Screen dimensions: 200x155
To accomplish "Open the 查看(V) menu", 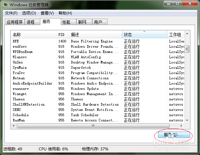I will tap(47, 13).
